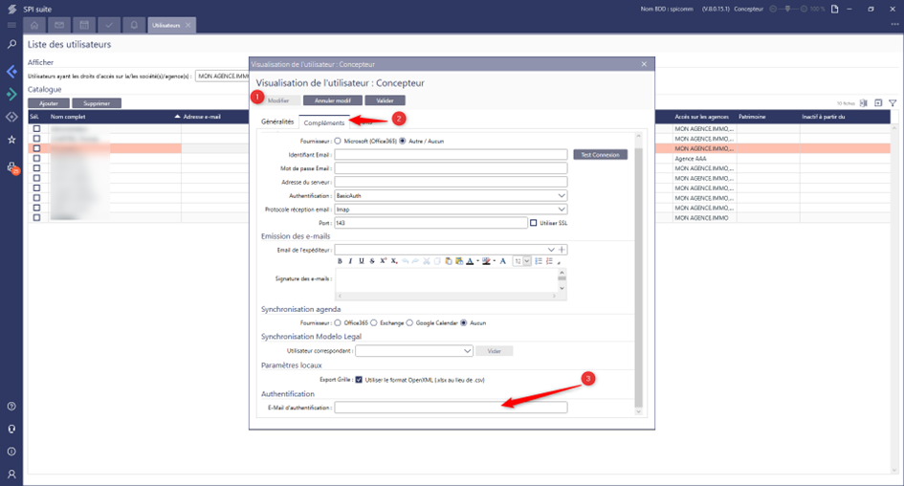This screenshot has width=904, height=486.
Task: Expand the Protocole réception email dropdown
Action: point(562,210)
